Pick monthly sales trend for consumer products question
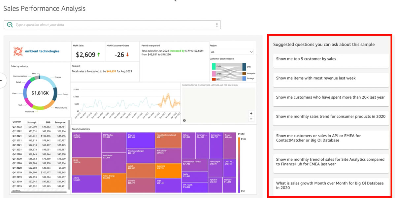The image size is (396, 198). tap(331, 118)
